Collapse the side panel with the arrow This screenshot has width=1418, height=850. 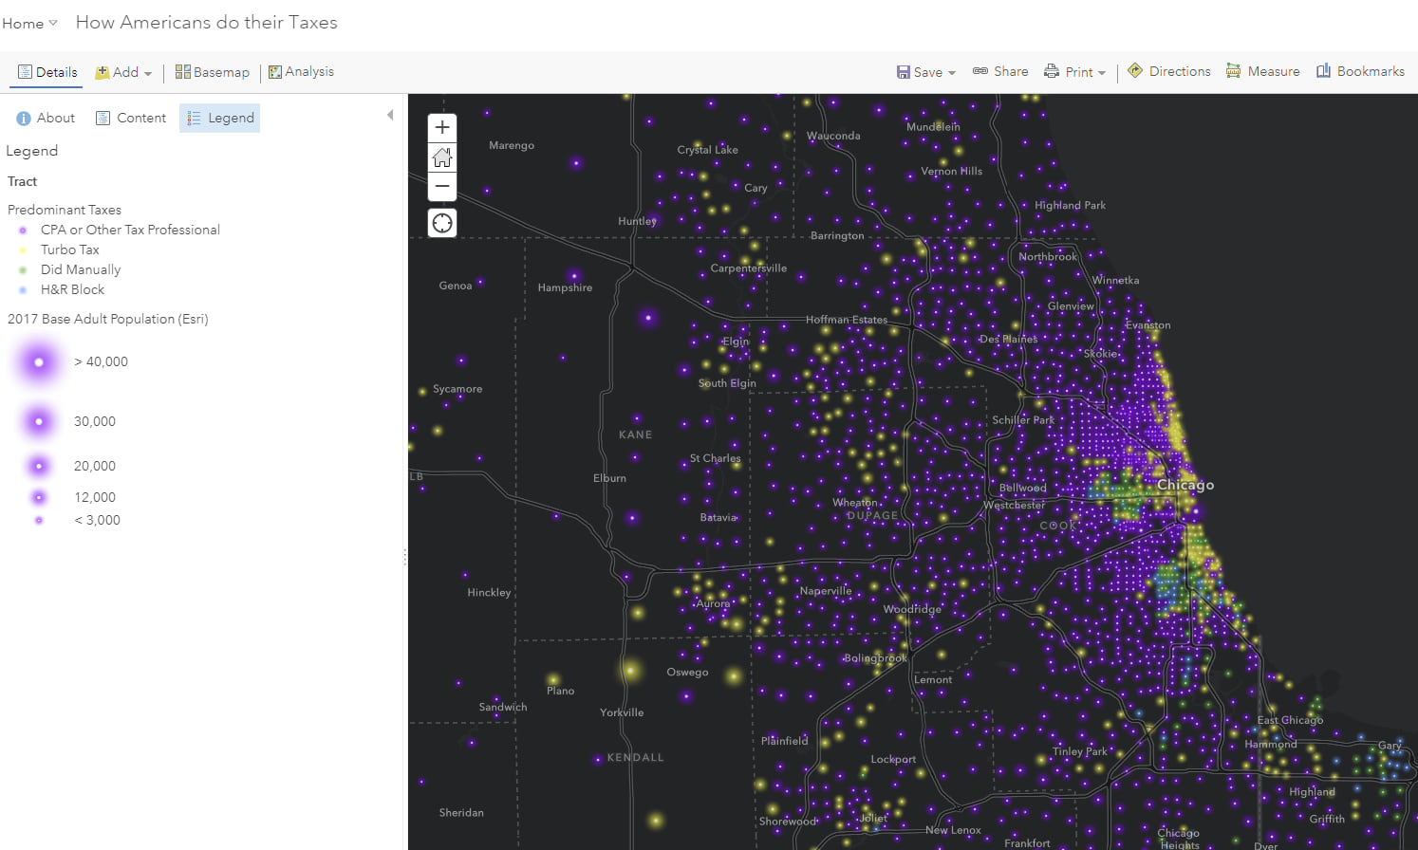click(390, 113)
